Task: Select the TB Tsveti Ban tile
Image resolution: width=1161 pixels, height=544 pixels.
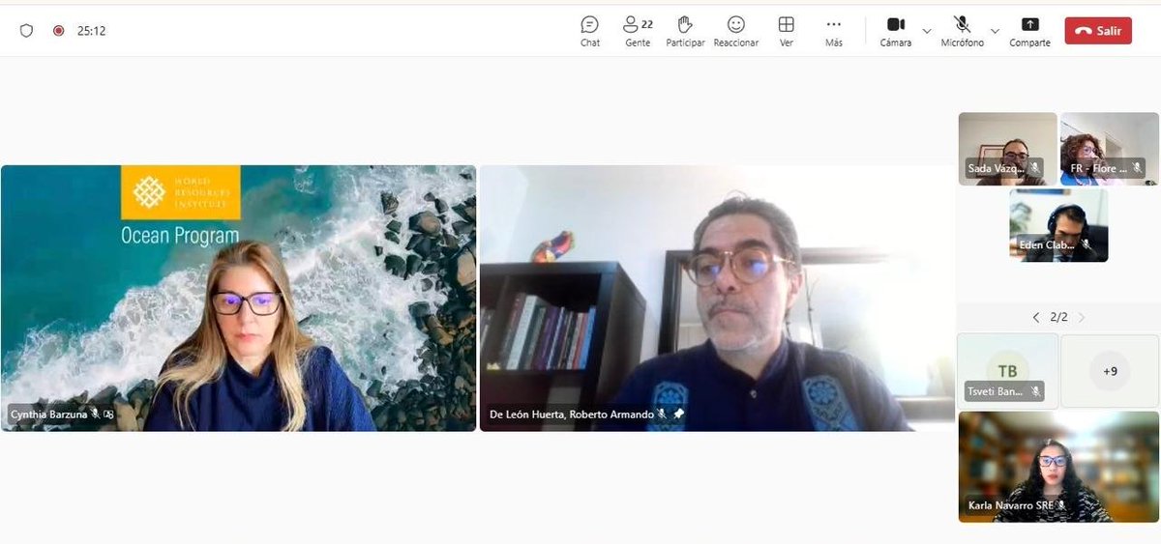Action: (1007, 371)
